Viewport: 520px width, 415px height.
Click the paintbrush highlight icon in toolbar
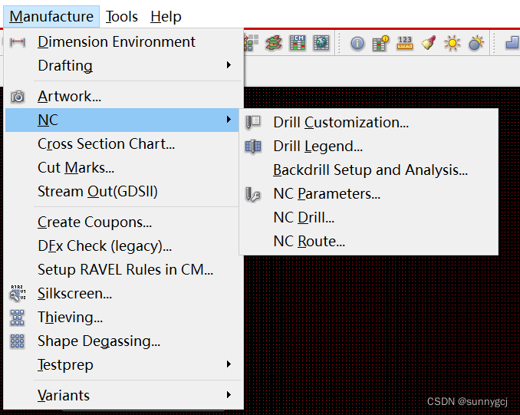(x=429, y=44)
